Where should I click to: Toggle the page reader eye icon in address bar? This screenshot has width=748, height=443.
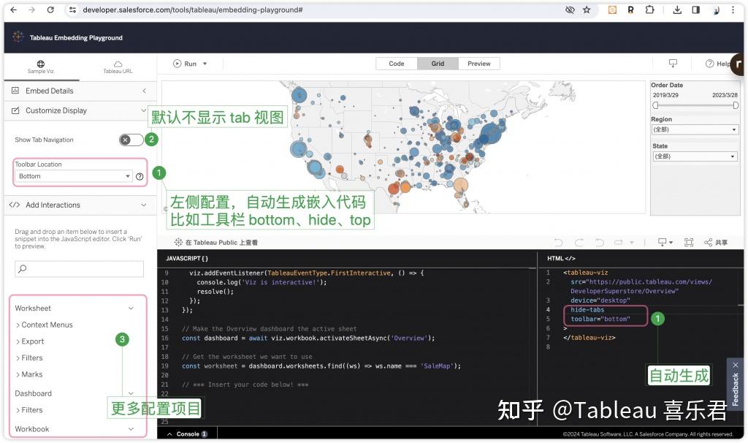tap(570, 10)
